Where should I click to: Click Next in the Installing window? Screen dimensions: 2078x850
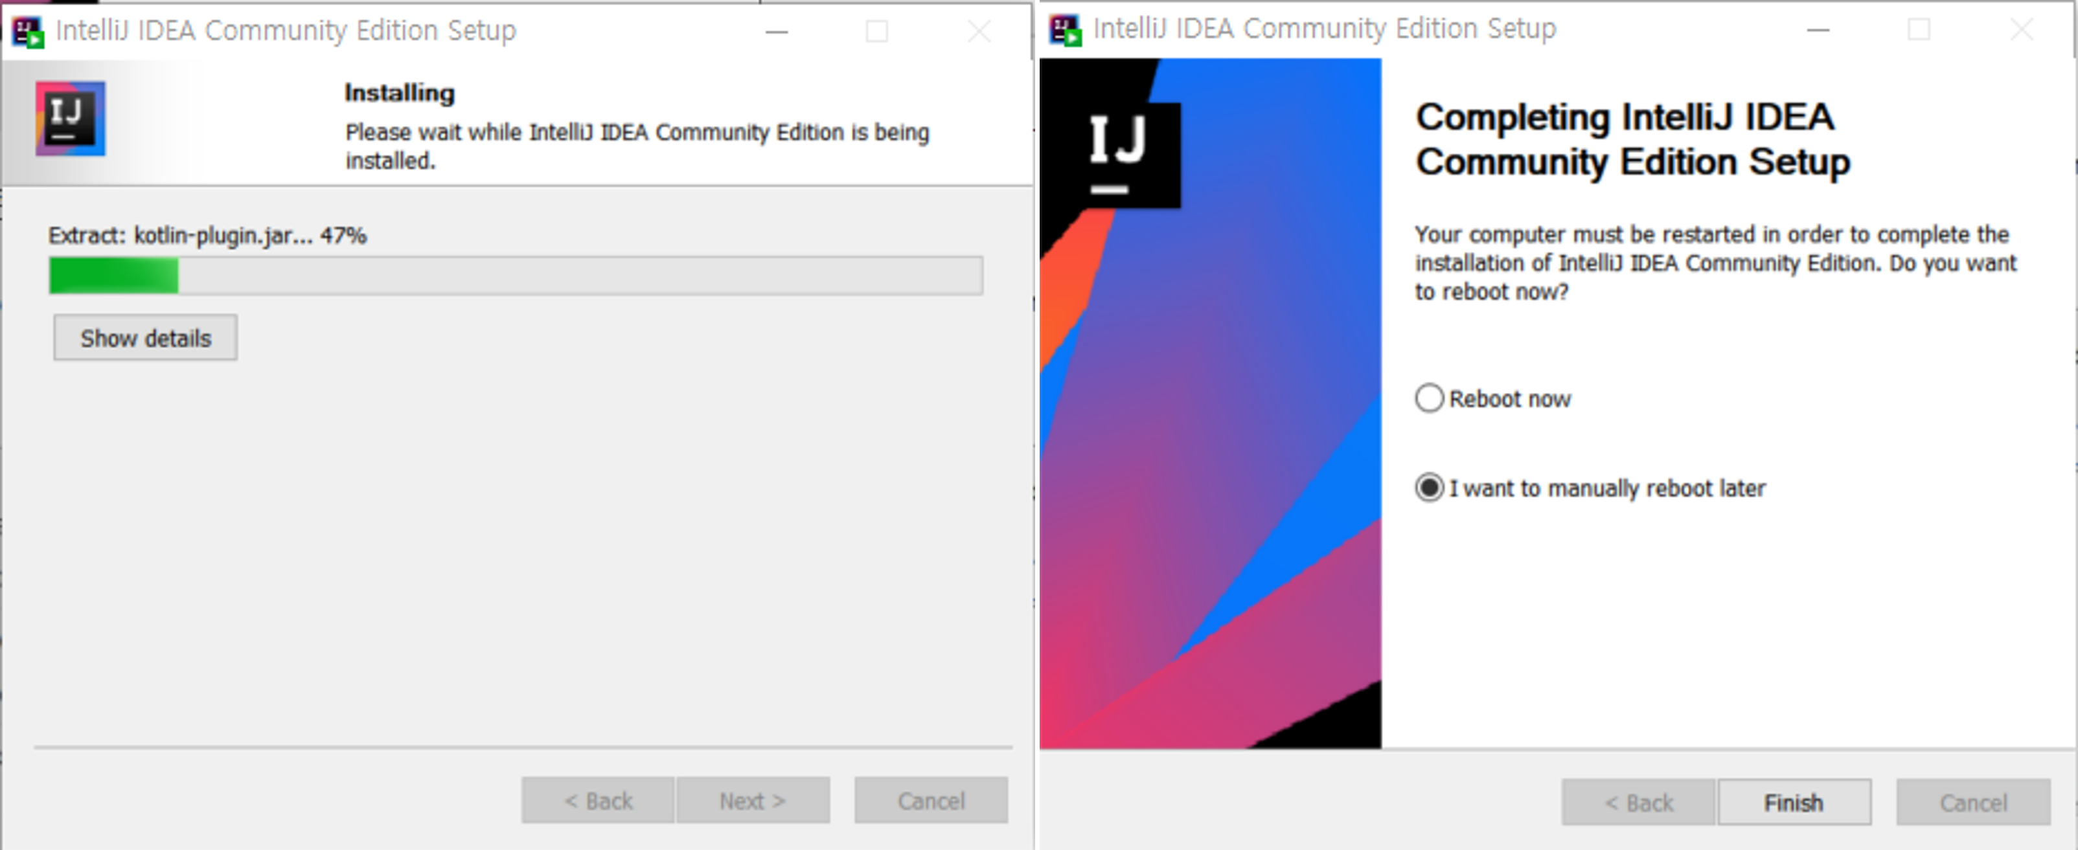click(753, 800)
